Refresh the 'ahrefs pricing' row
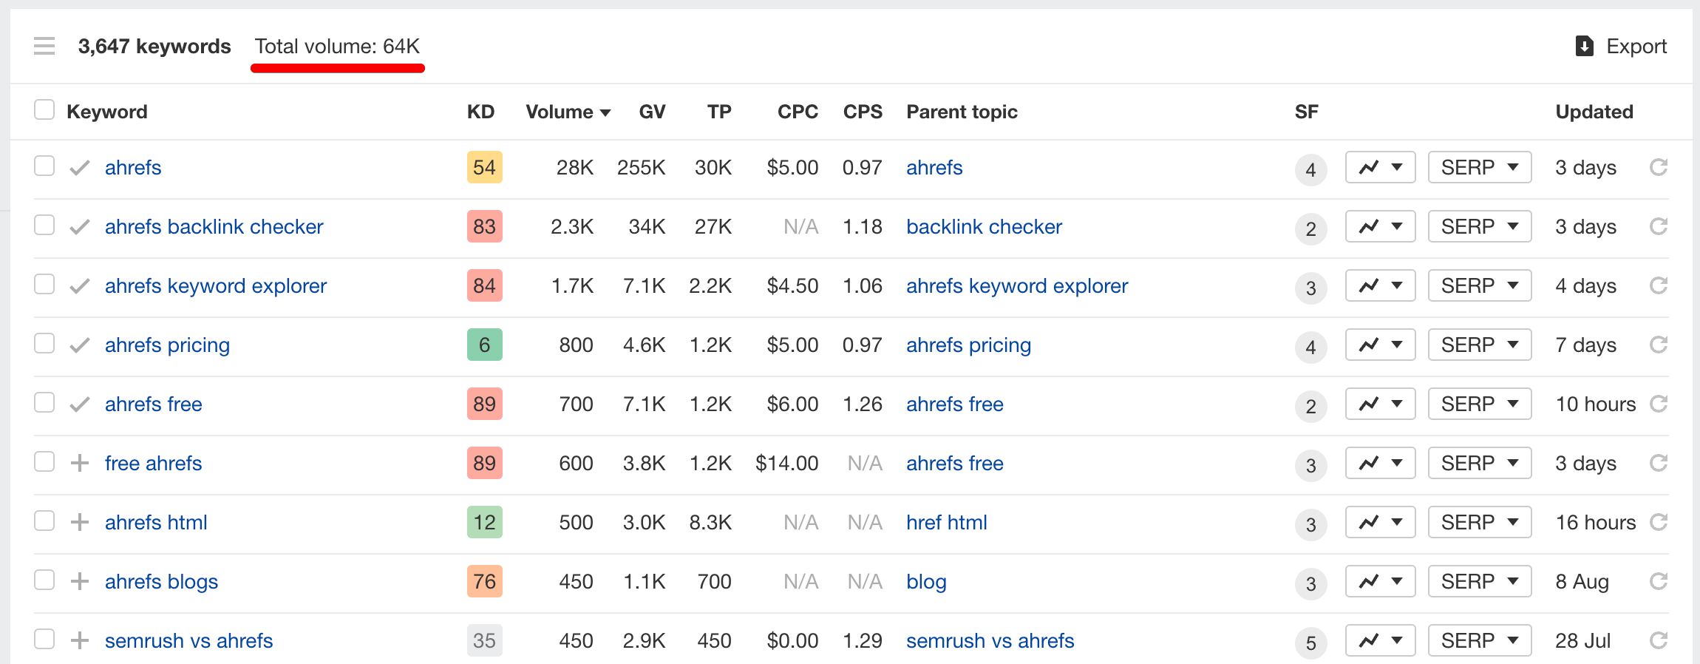The width and height of the screenshot is (1700, 664). click(1659, 345)
